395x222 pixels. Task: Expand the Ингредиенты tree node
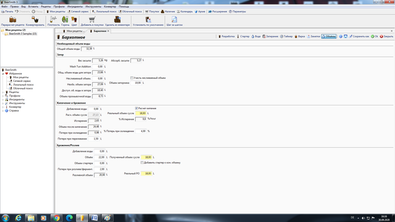click(3, 99)
